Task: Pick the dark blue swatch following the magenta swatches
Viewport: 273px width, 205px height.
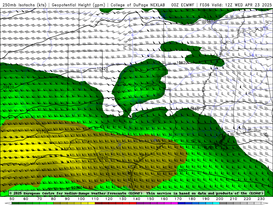Action: pyautogui.click(x=182, y=203)
